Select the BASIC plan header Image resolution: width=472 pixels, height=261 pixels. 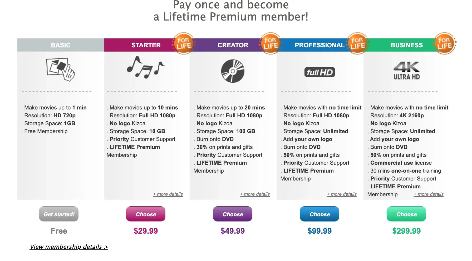pos(61,45)
